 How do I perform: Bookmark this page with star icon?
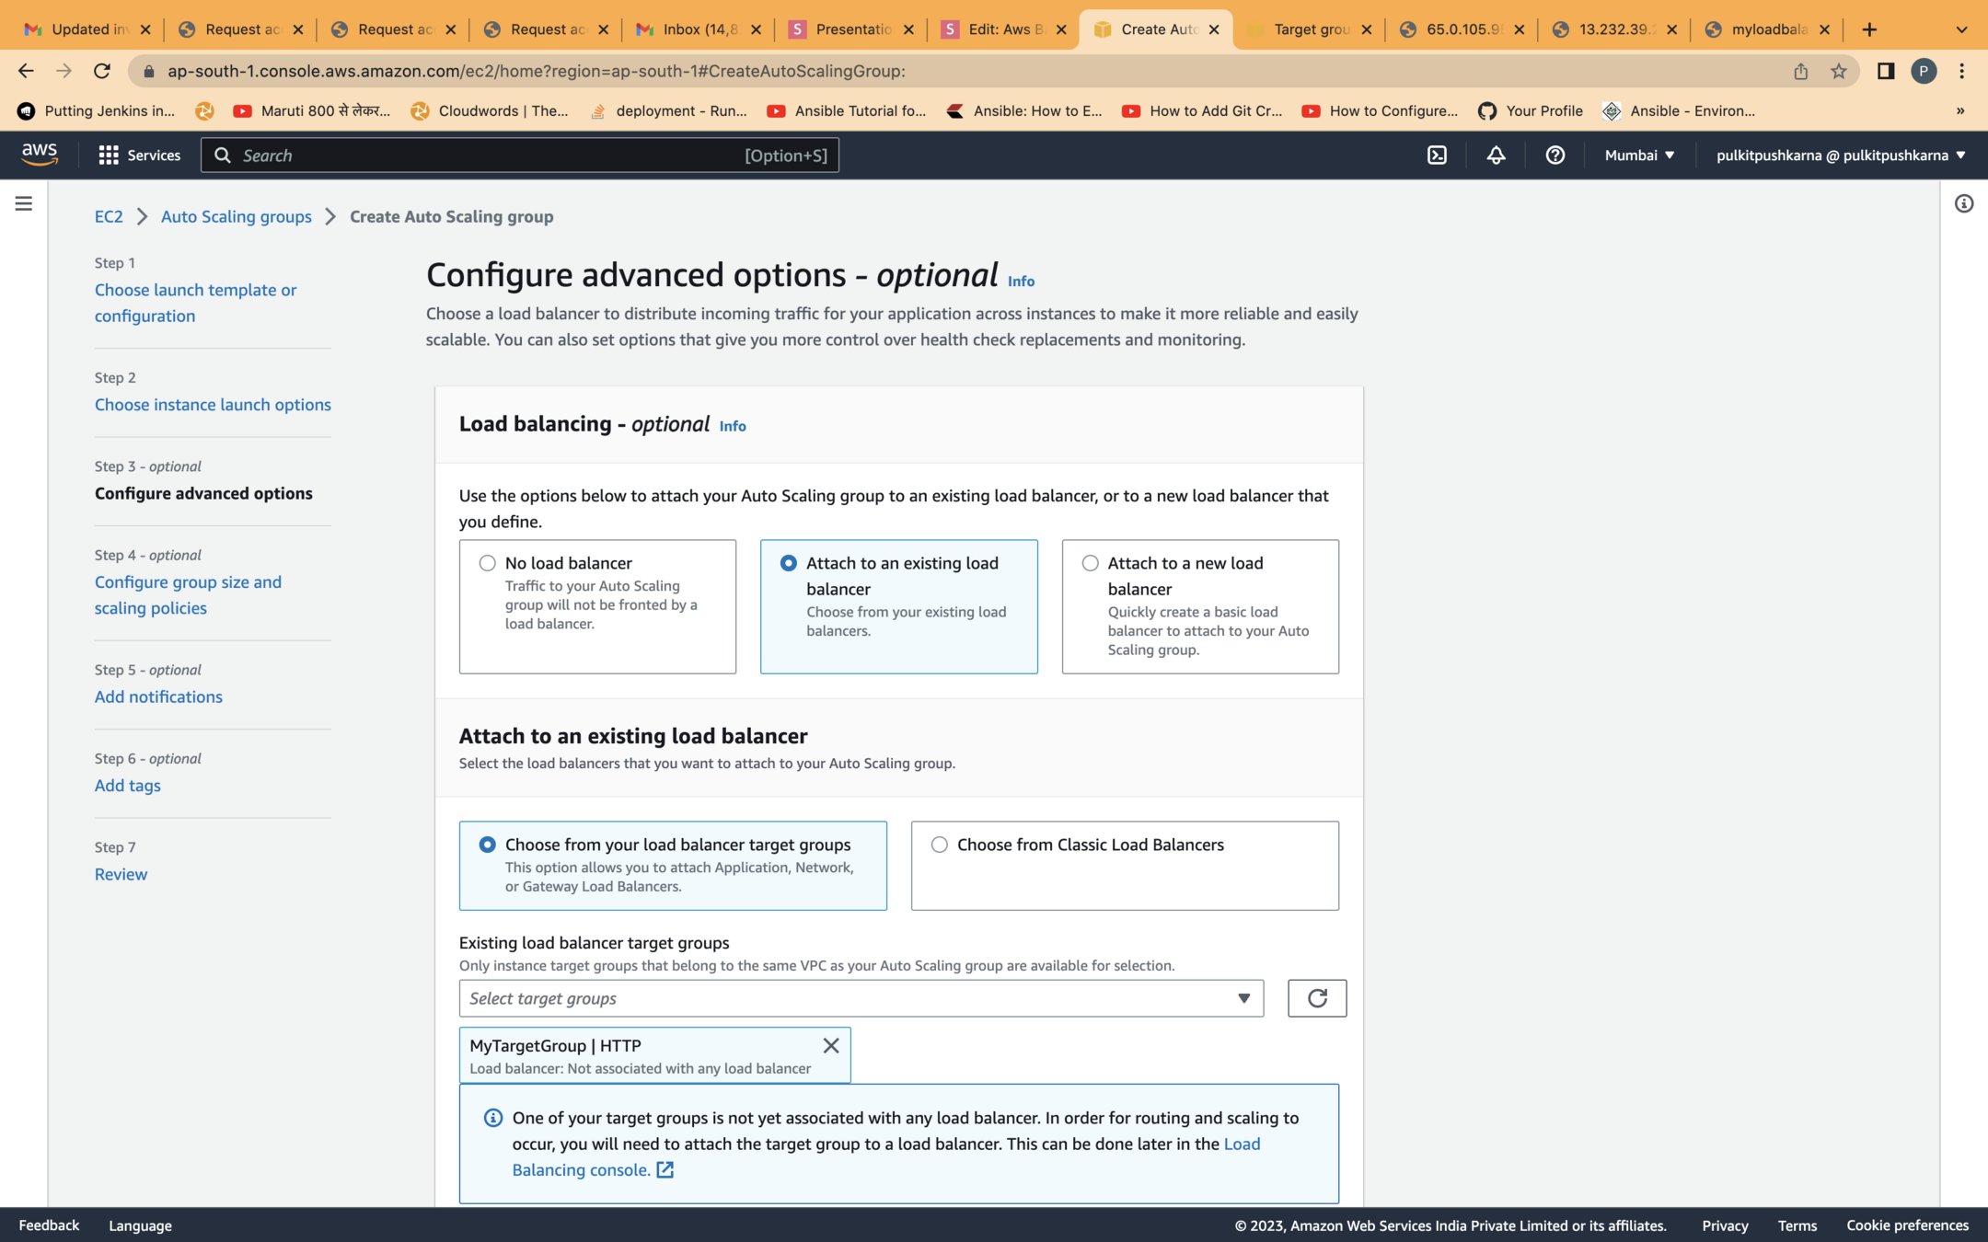[1839, 71]
